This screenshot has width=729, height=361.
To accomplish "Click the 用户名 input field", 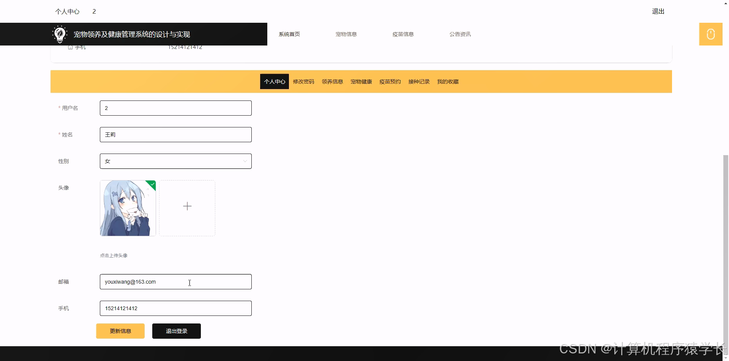I will (x=176, y=108).
